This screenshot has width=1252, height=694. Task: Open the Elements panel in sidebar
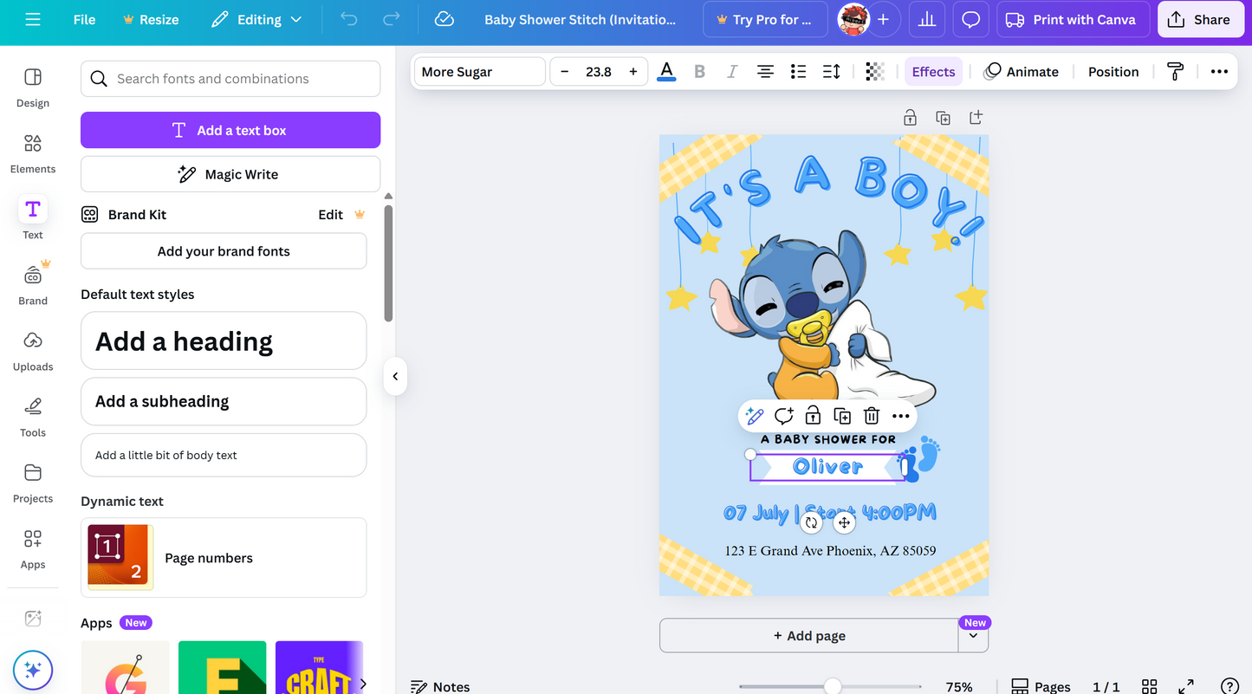pos(32,153)
